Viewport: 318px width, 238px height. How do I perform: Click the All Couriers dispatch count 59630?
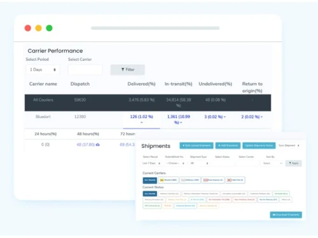coord(80,100)
